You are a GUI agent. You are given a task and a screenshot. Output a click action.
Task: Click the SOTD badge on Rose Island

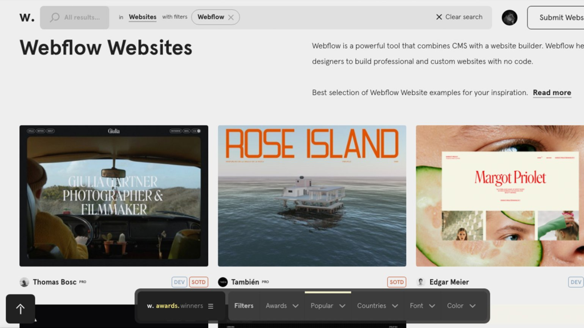(x=396, y=282)
